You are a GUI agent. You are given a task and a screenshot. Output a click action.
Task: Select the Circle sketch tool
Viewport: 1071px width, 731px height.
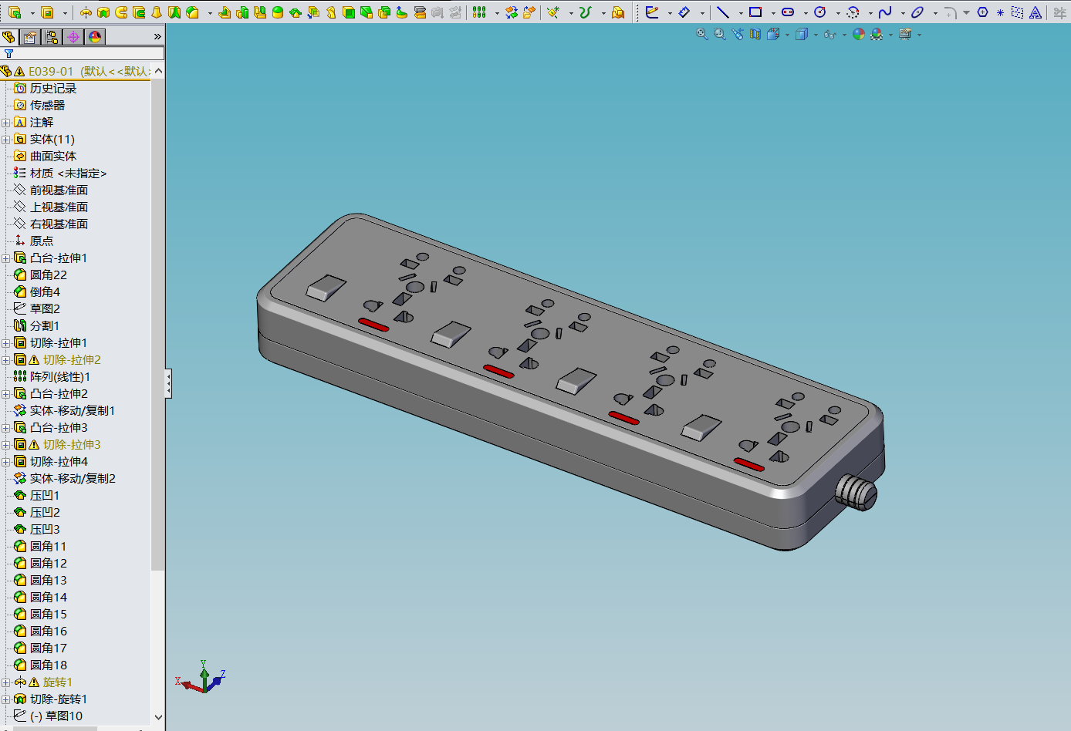click(x=820, y=12)
